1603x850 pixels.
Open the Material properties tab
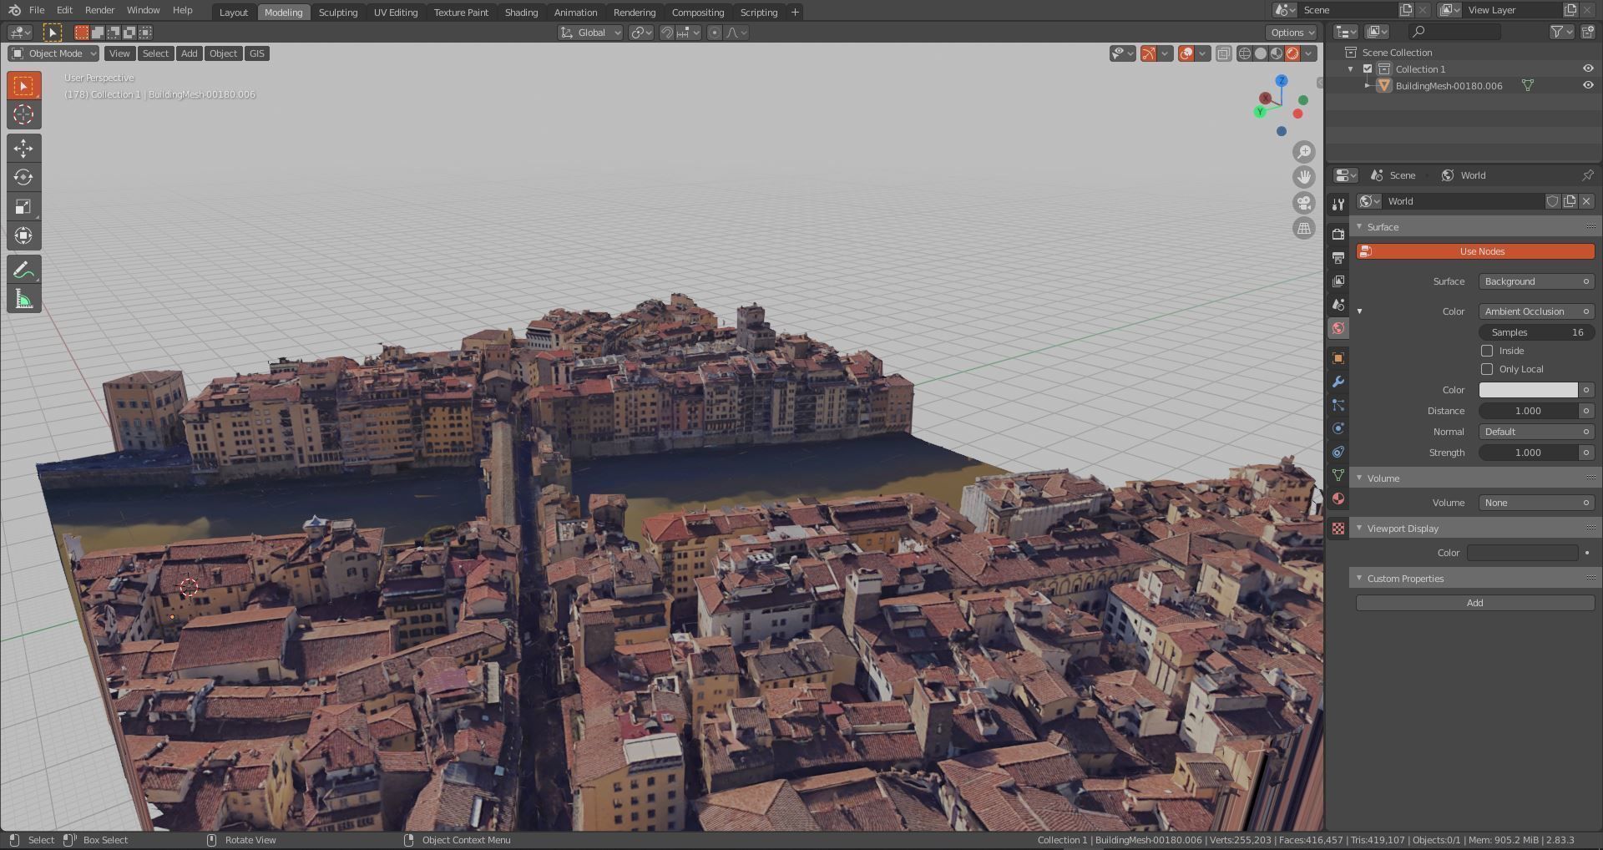pyautogui.click(x=1338, y=498)
